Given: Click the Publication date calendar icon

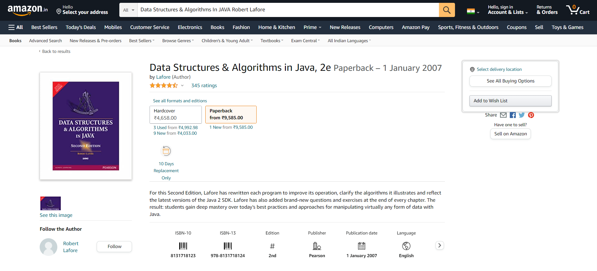Looking at the screenshot, I should tap(361, 246).
